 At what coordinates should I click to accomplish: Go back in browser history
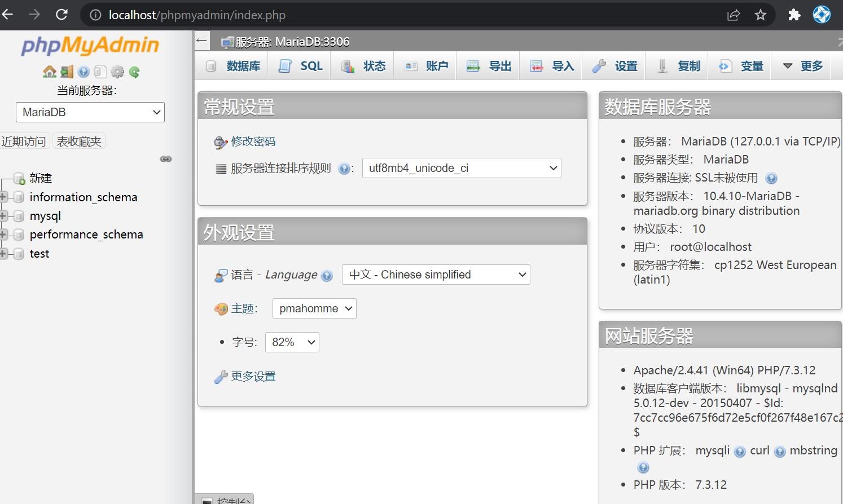tap(7, 15)
